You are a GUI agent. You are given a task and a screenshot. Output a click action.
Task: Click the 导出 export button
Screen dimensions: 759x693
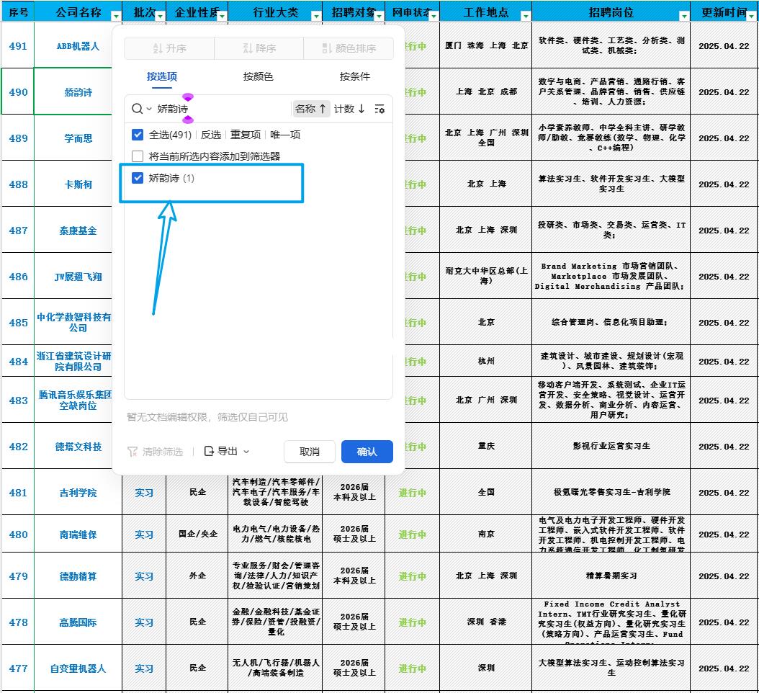coord(221,452)
